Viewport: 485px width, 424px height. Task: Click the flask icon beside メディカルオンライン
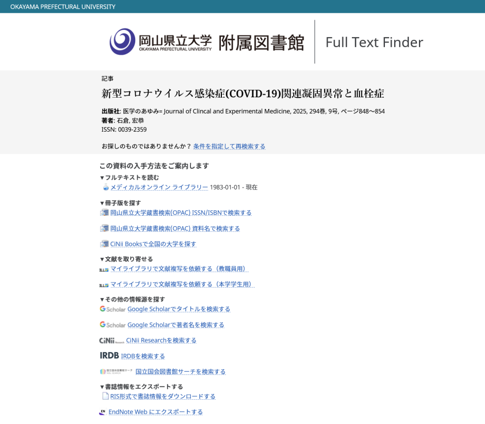[105, 187]
